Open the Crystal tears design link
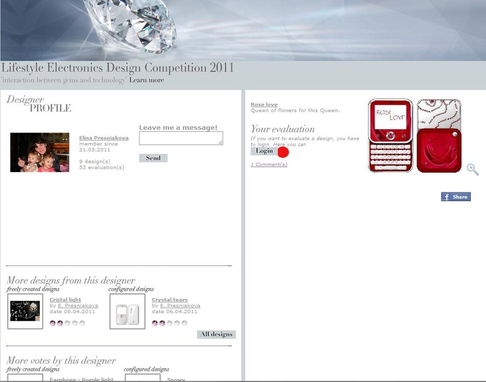Screen dimensions: 486x382 tap(170, 299)
